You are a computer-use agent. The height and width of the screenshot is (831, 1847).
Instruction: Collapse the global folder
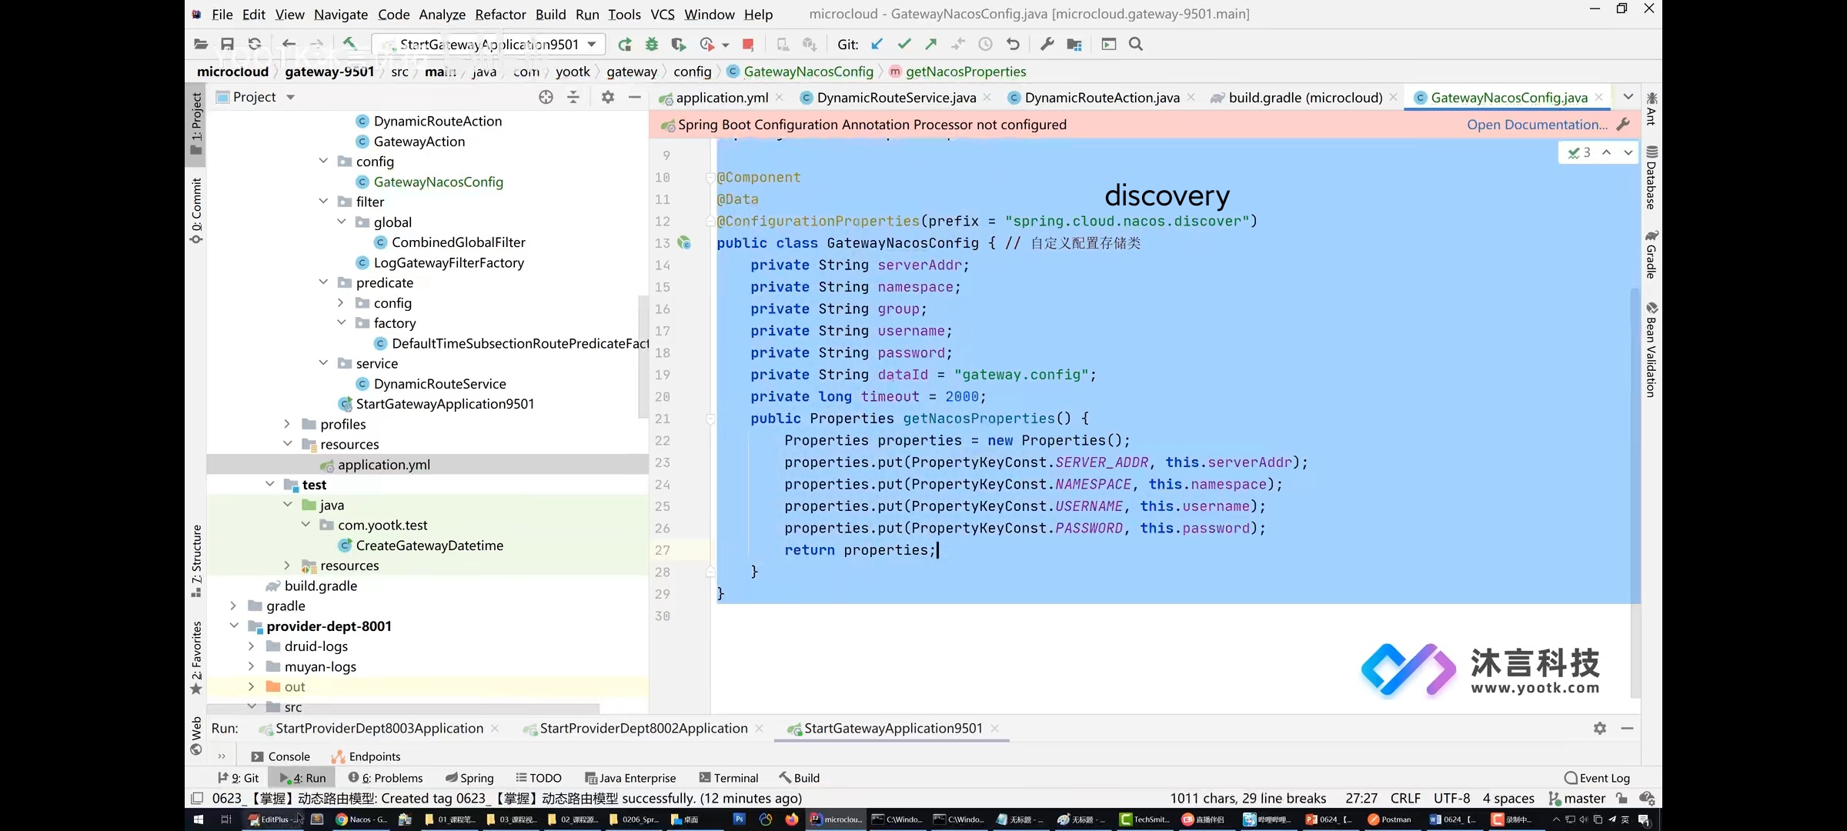point(341,222)
